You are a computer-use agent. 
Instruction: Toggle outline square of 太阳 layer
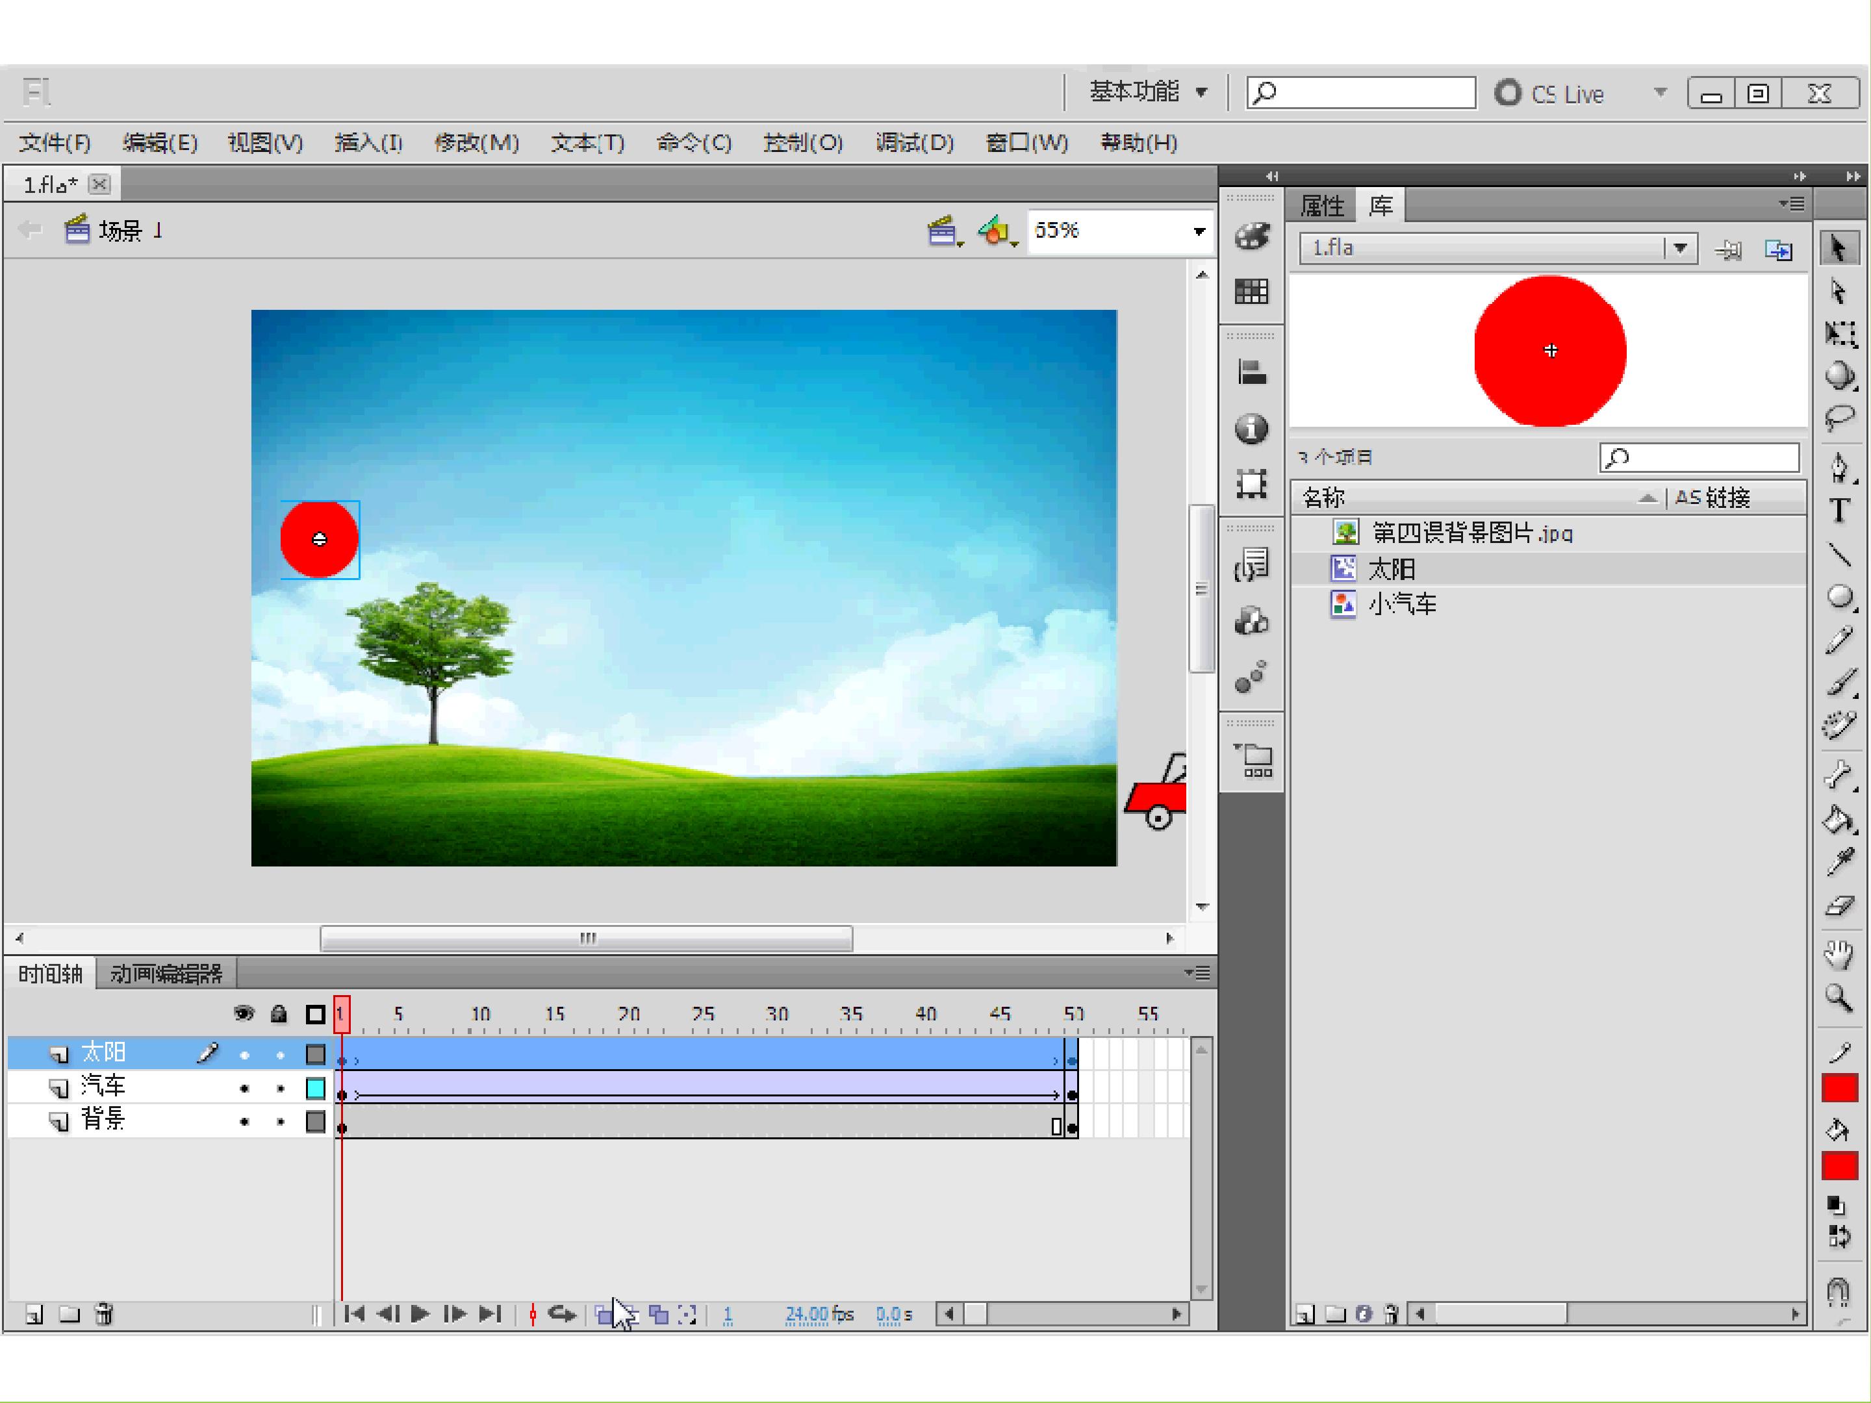tap(316, 1055)
